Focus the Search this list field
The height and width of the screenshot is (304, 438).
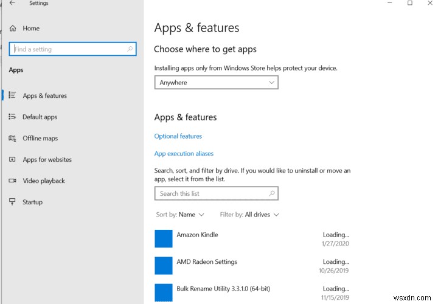pyautogui.click(x=216, y=193)
